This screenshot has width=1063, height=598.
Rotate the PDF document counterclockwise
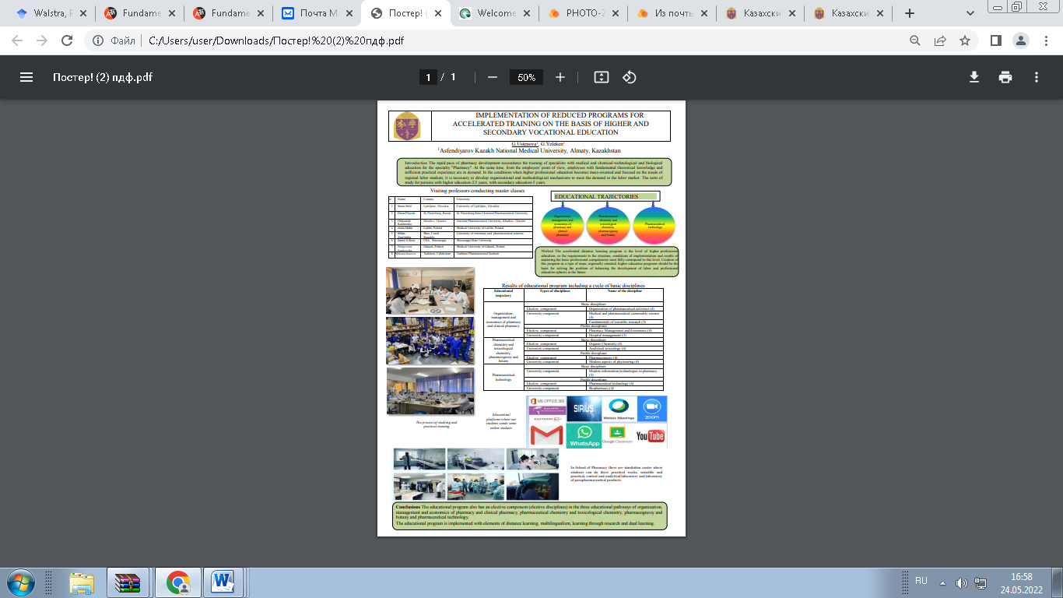[630, 77]
